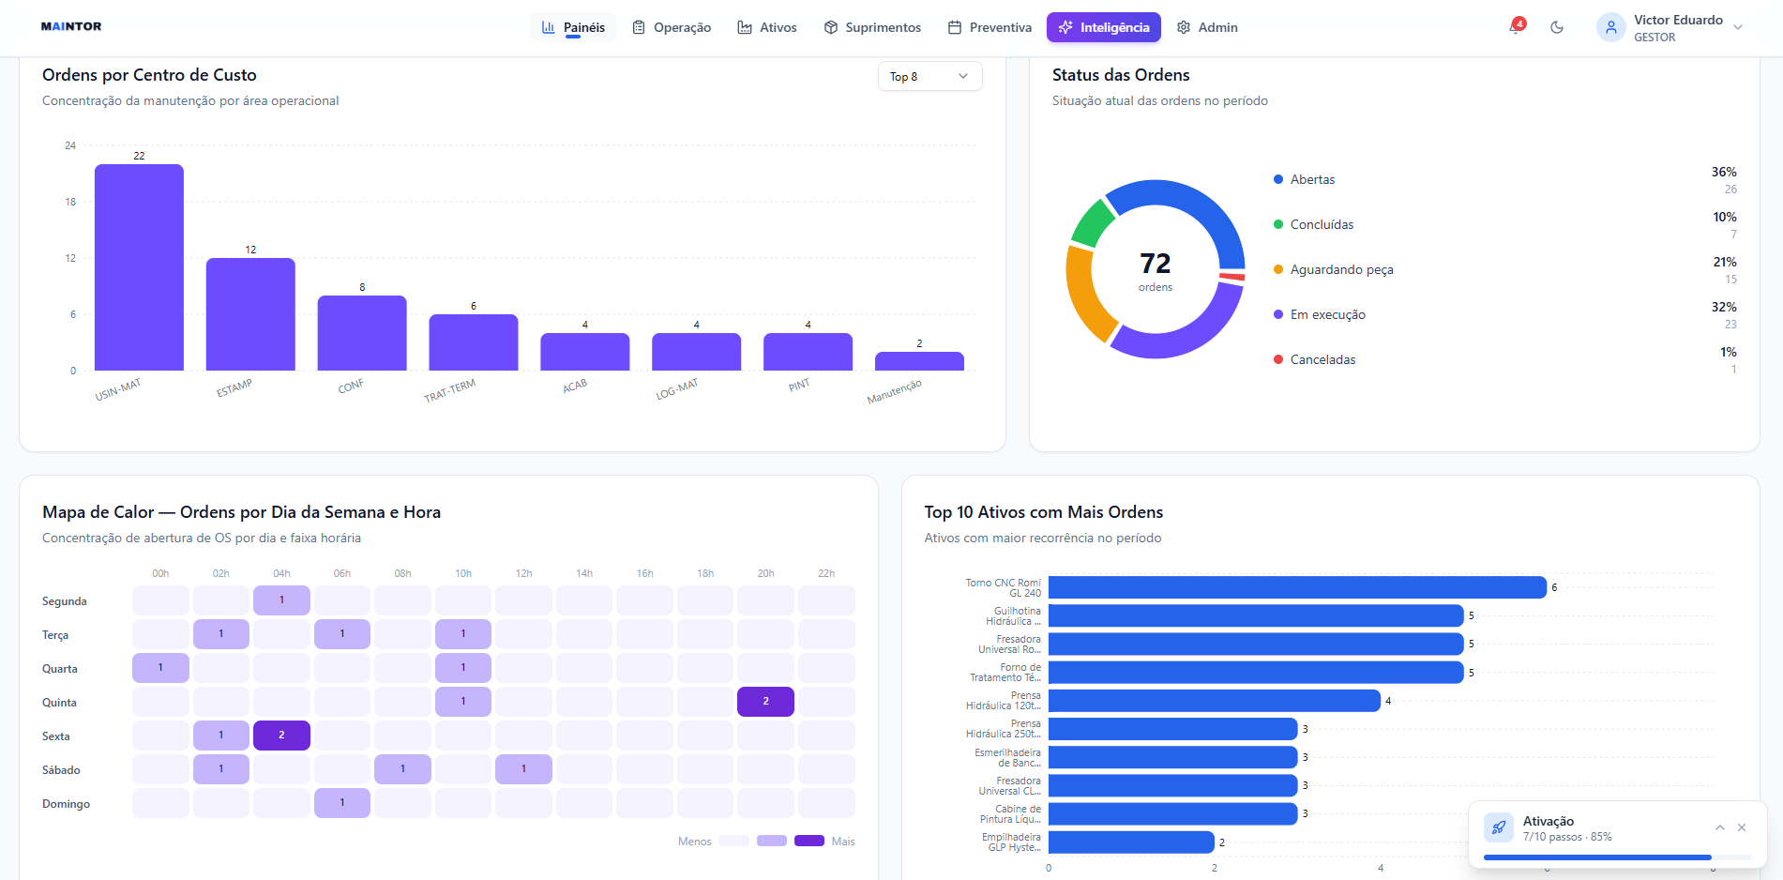Click the Quinta 20h heatmap cell
Image resolution: width=1783 pixels, height=880 pixels.
[765, 702]
